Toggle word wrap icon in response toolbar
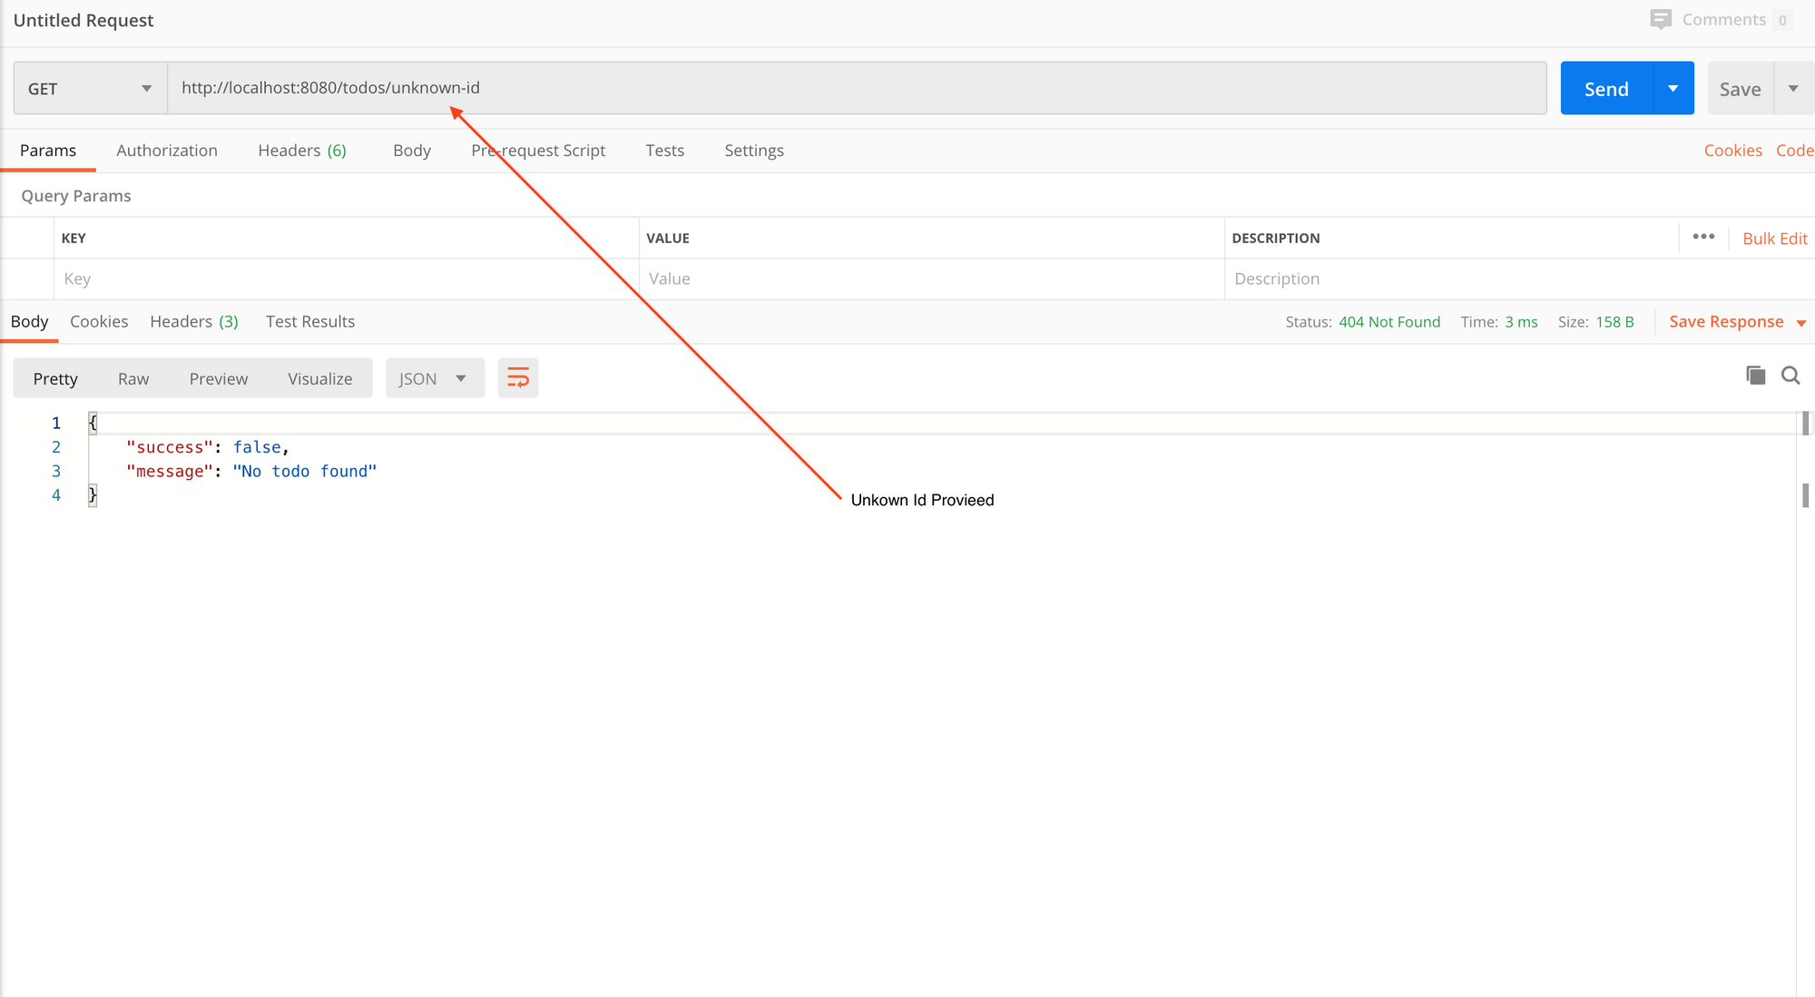The height and width of the screenshot is (997, 1815). point(518,378)
